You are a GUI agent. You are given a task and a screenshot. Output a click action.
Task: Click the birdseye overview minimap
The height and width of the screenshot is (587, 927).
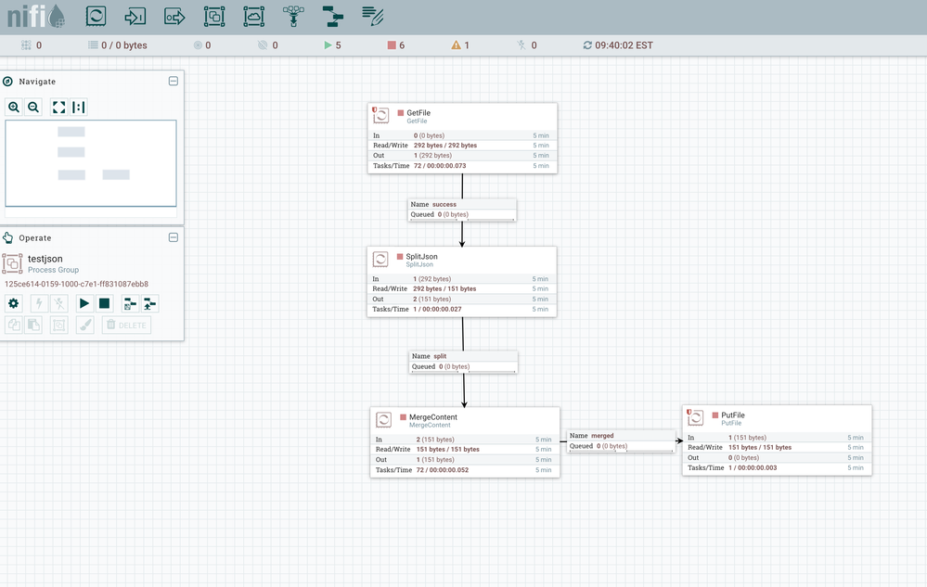coord(90,162)
